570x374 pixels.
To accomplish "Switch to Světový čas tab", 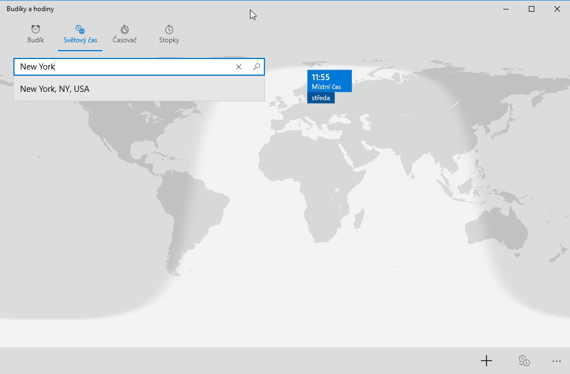I will (x=80, y=35).
